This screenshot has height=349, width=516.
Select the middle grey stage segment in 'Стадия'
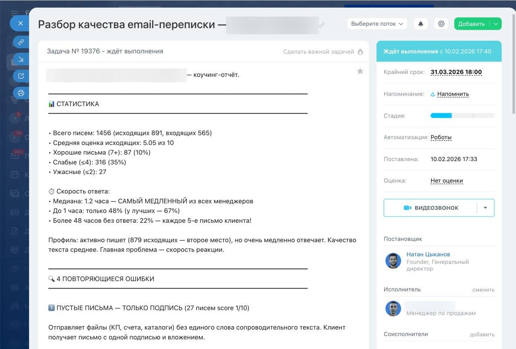(462, 116)
